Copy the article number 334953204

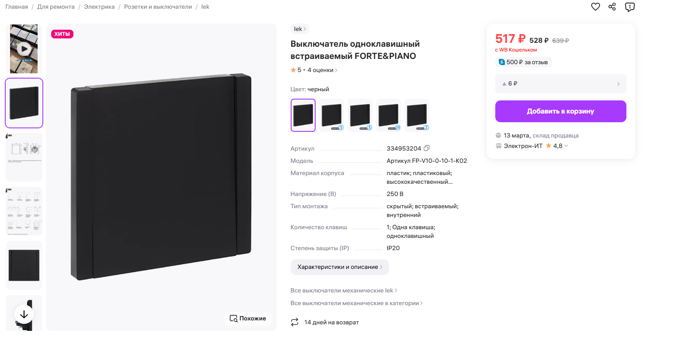coord(427,148)
